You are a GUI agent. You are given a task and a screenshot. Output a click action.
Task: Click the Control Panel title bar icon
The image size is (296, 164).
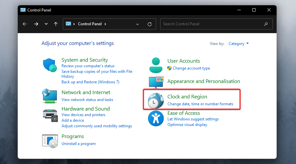[x=23, y=10]
